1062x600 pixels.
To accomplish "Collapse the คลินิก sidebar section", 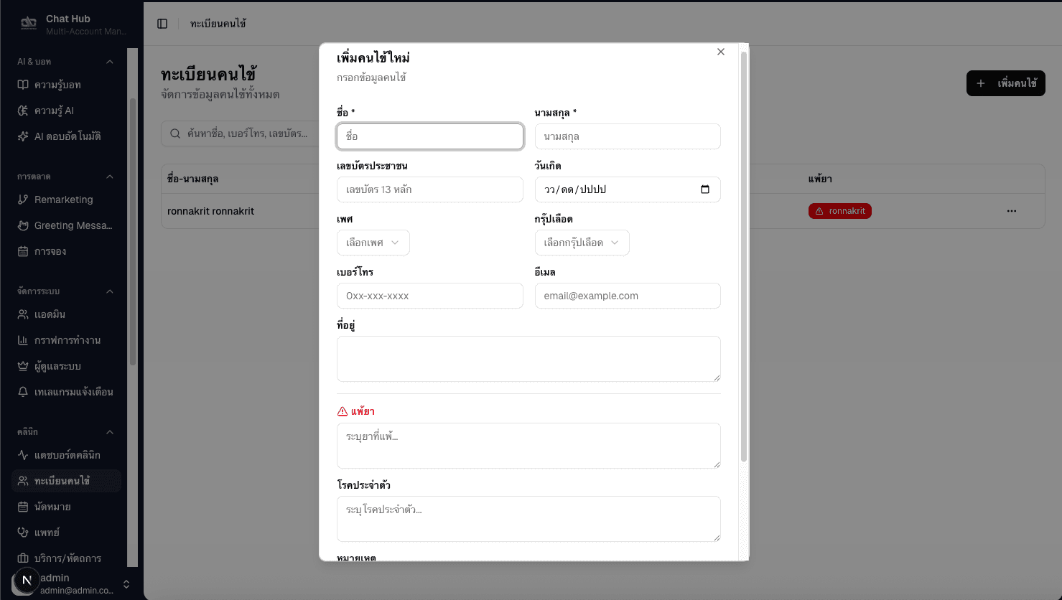I will tap(109, 431).
